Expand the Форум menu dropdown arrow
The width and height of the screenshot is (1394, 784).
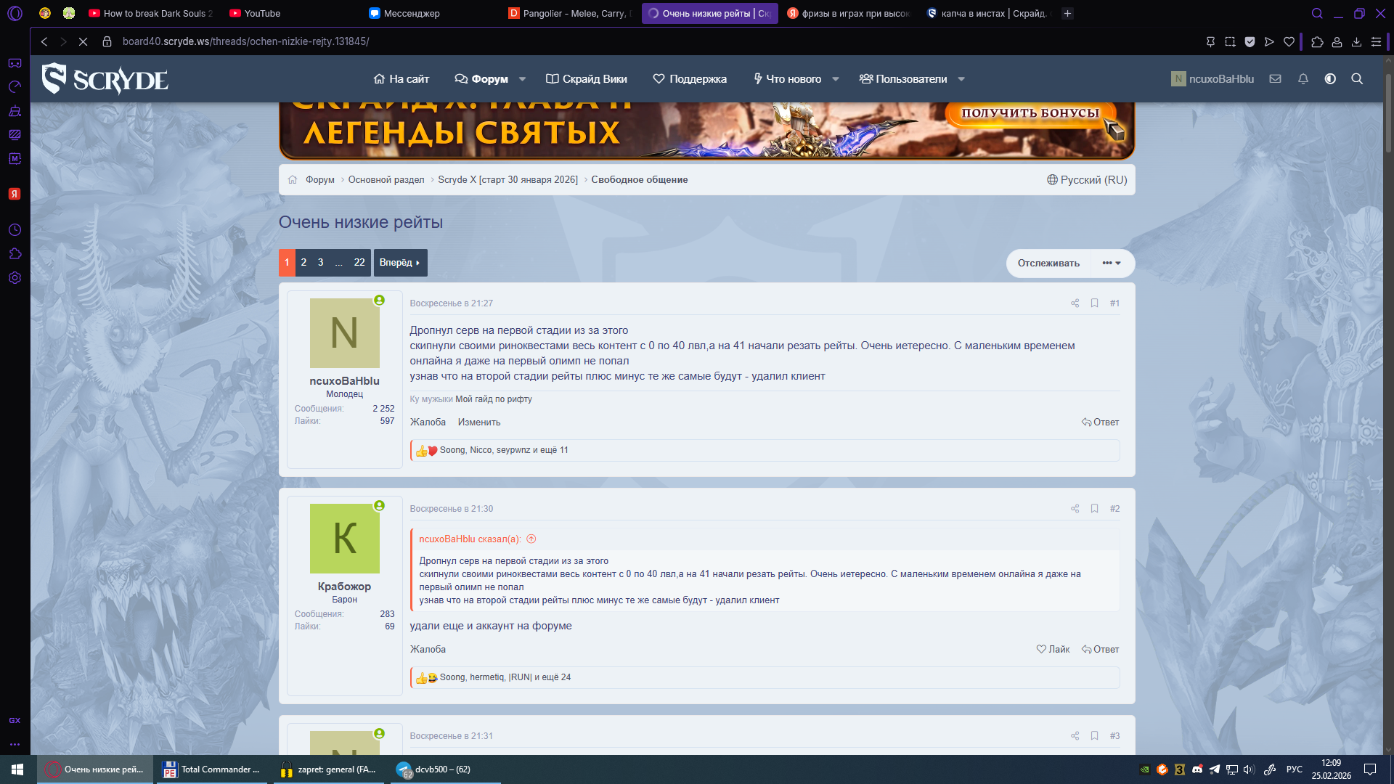[522, 79]
